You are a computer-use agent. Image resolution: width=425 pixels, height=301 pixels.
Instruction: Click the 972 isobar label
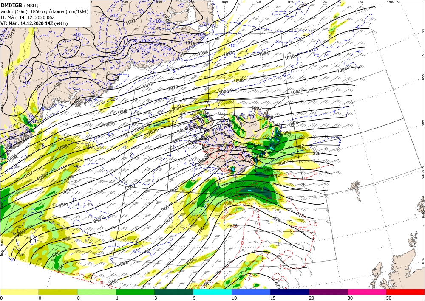[207, 284]
